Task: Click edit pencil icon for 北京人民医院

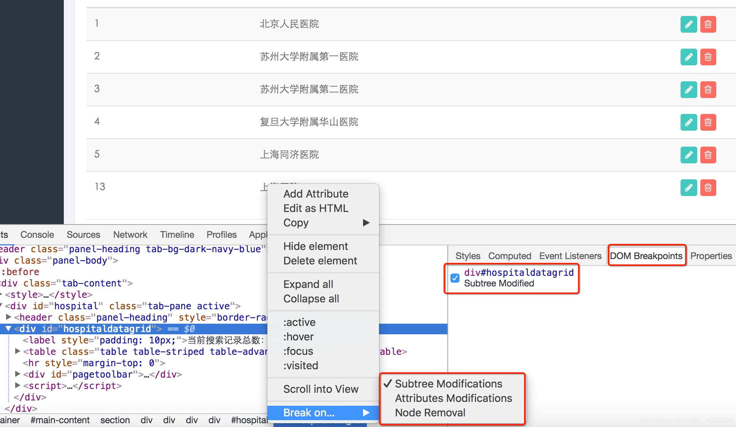Action: coord(689,24)
